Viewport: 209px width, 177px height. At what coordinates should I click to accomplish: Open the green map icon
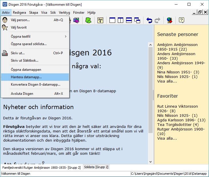pos(88,20)
